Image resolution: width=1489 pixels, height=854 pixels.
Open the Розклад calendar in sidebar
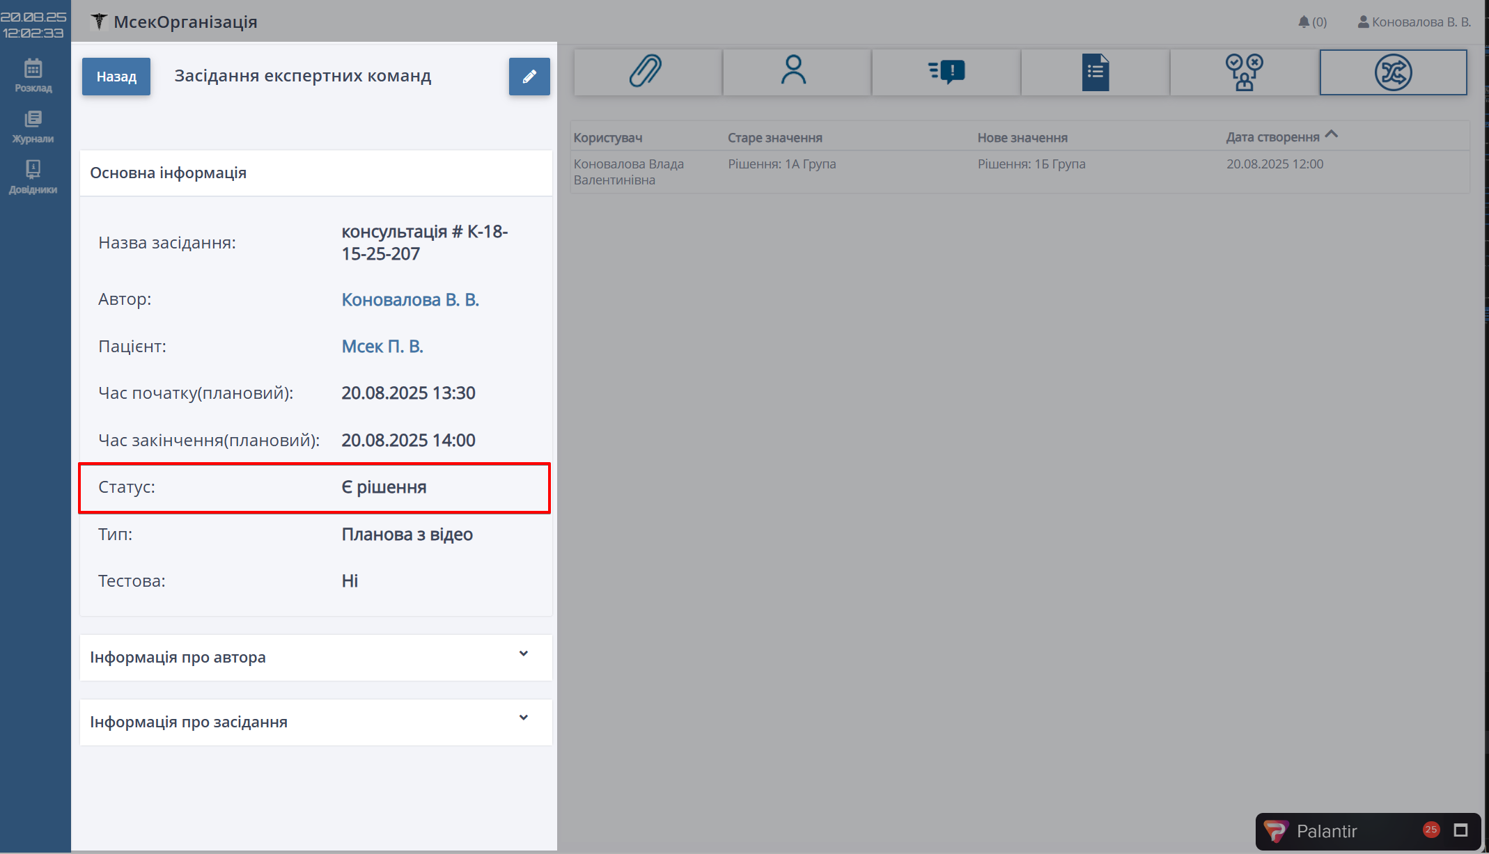pos(33,75)
